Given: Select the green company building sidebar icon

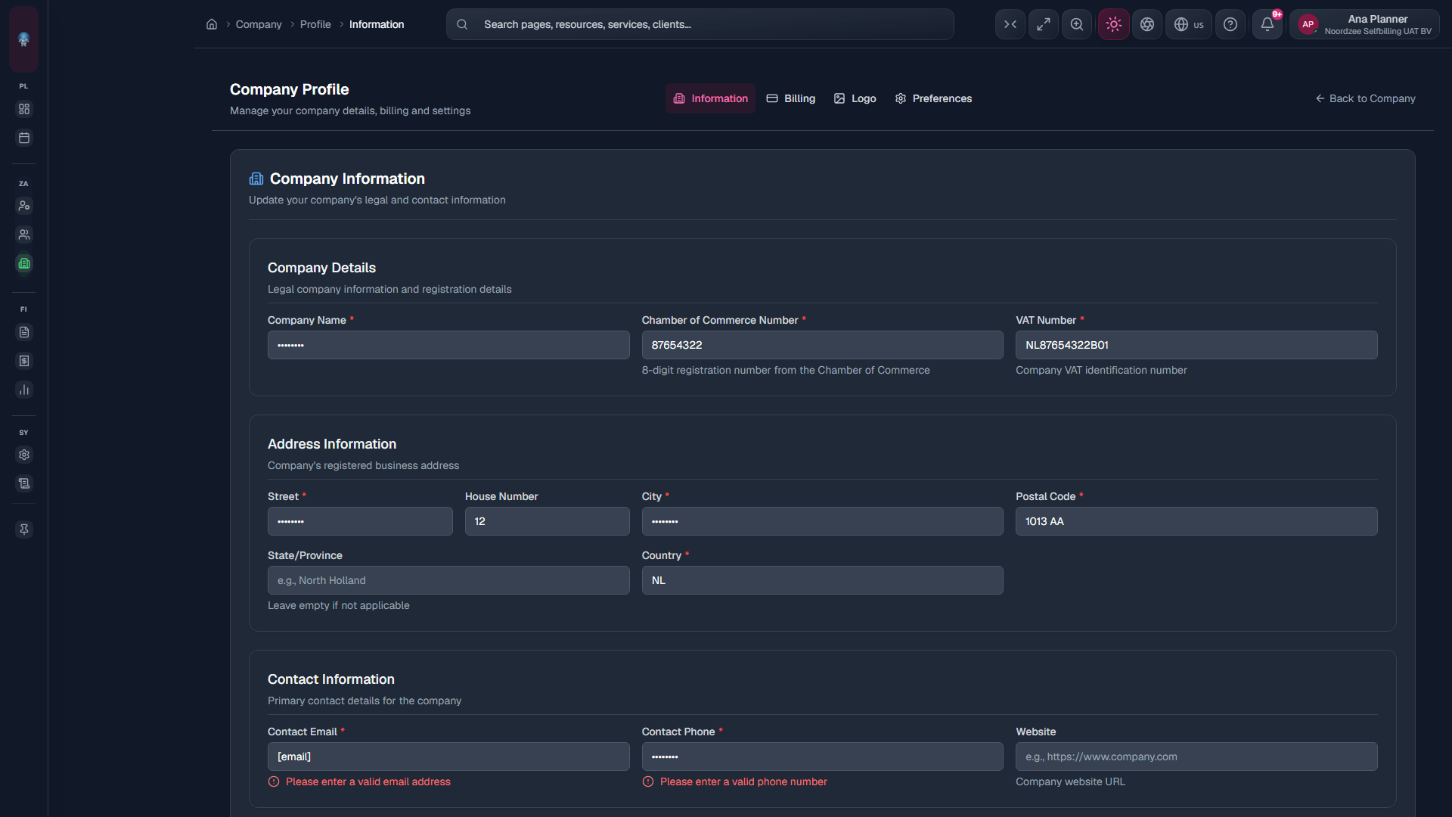Looking at the screenshot, I should [24, 263].
